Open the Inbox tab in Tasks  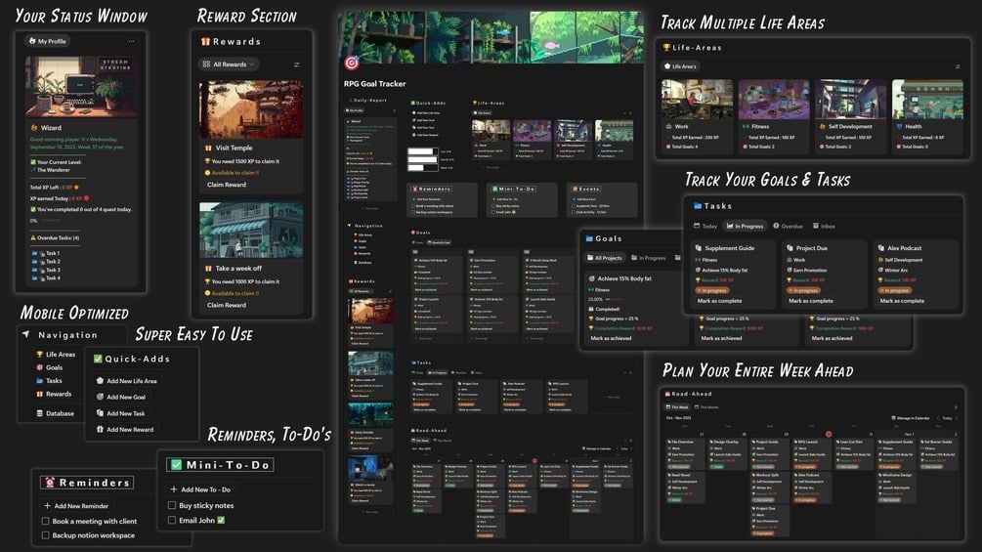[824, 226]
